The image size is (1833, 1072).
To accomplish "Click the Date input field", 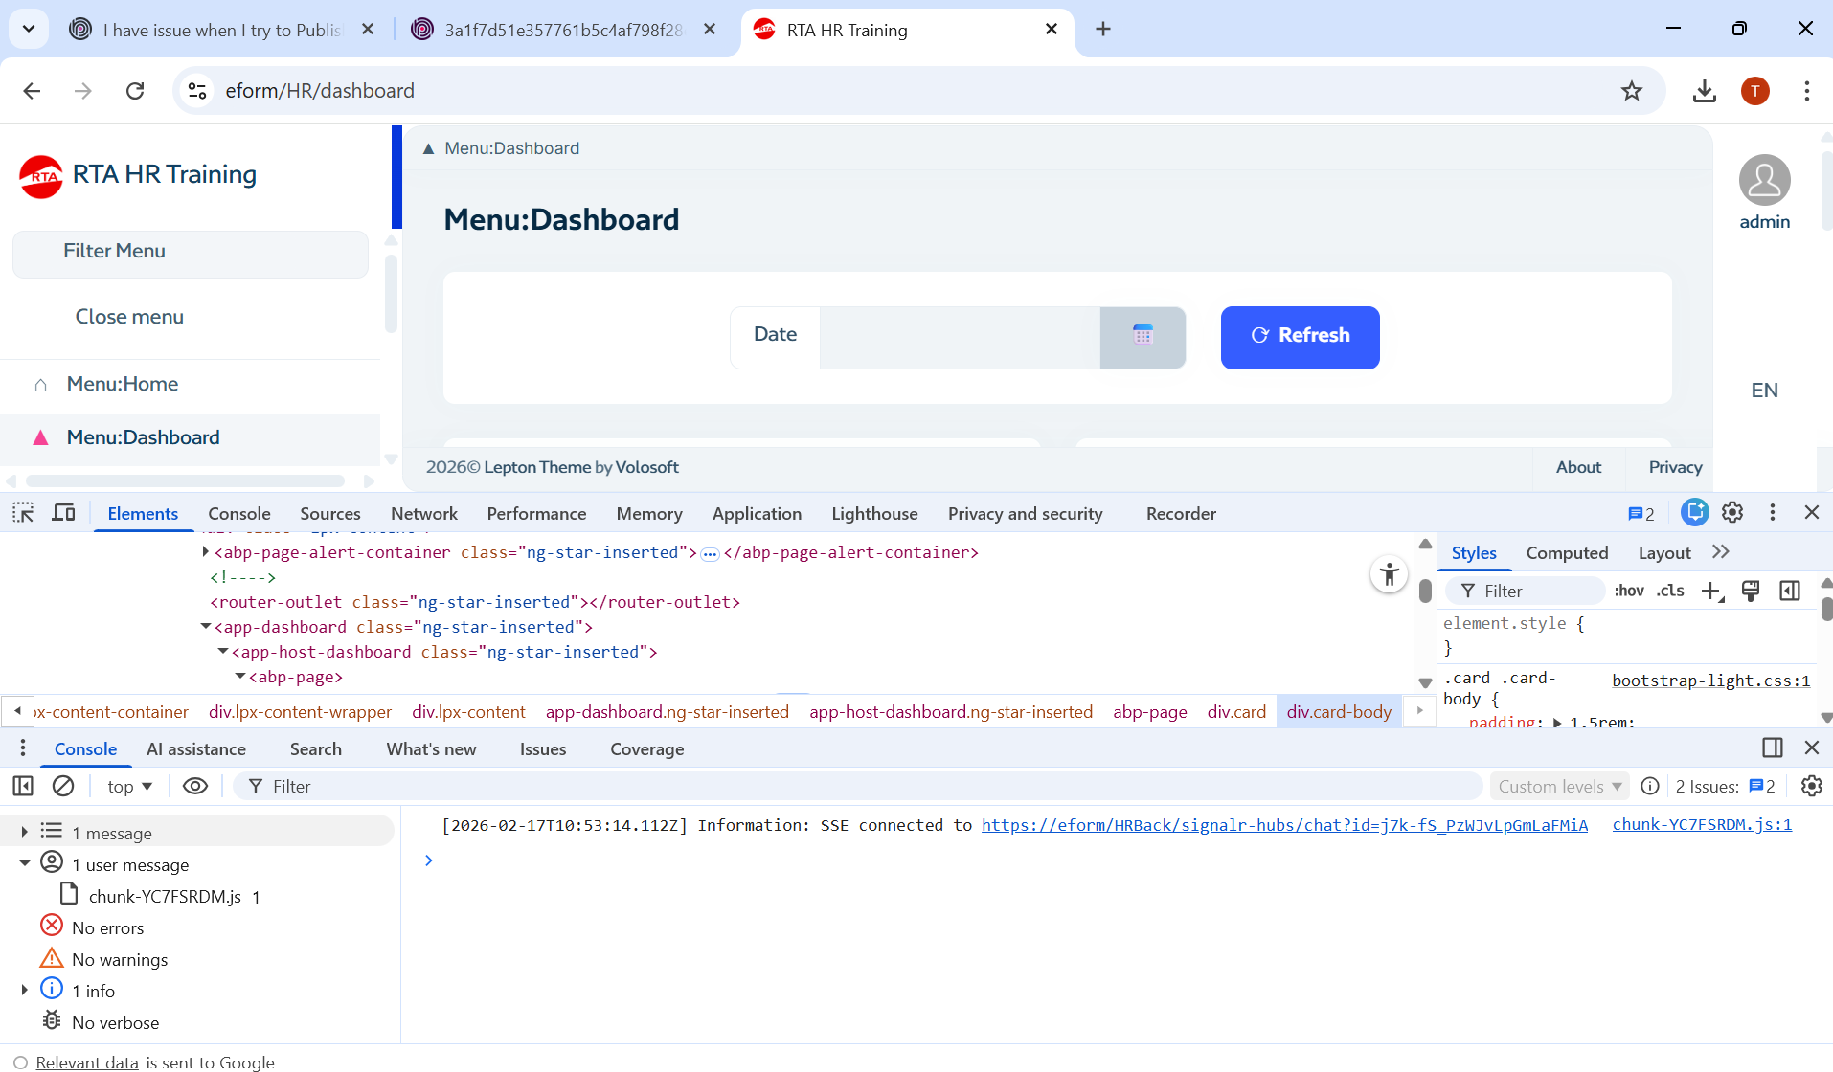I will [959, 337].
